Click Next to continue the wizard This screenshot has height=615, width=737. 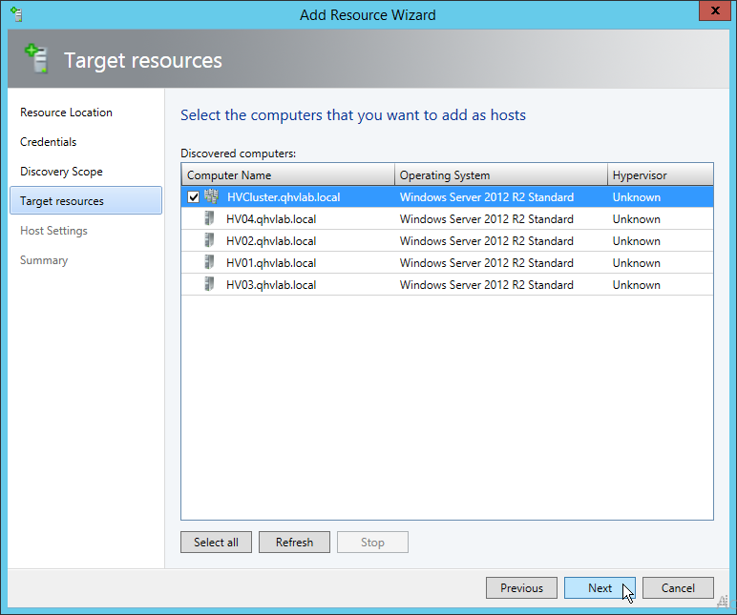600,588
